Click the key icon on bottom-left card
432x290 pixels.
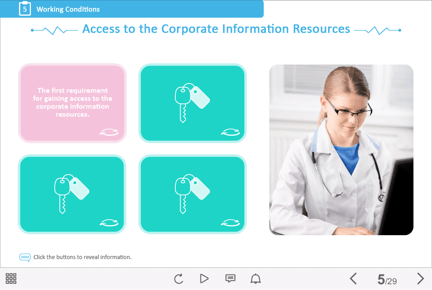71,193
